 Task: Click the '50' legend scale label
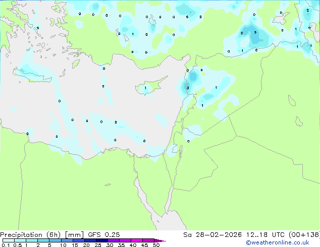click(156, 245)
